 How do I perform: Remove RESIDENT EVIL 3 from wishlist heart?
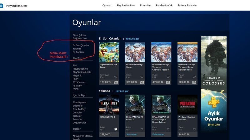(116, 129)
